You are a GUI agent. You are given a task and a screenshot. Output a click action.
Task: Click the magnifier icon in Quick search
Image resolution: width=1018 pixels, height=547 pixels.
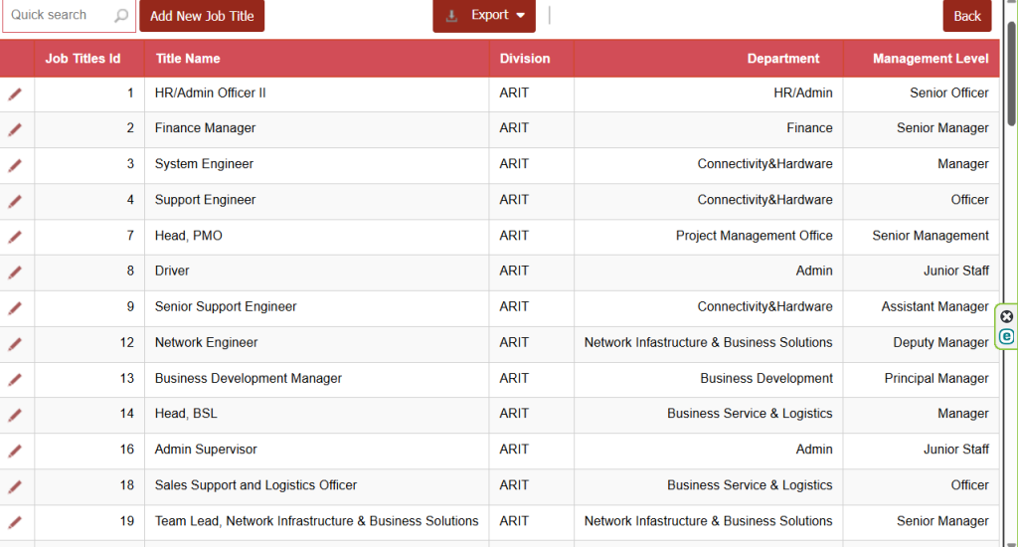[121, 16]
